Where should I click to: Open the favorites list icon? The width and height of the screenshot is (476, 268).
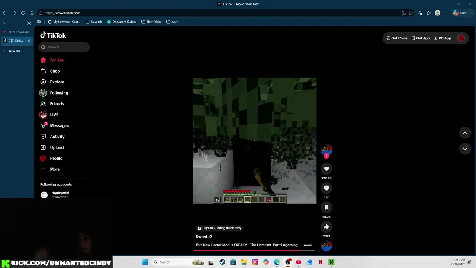tap(429, 13)
